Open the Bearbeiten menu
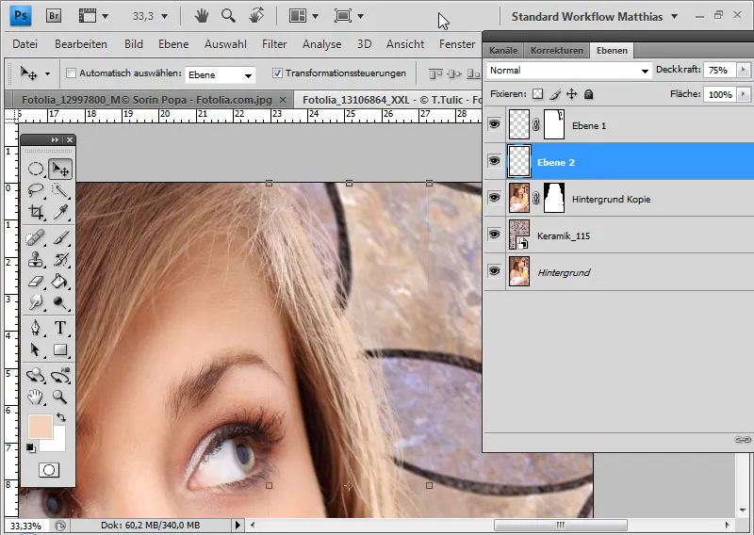754x535 pixels. click(81, 44)
